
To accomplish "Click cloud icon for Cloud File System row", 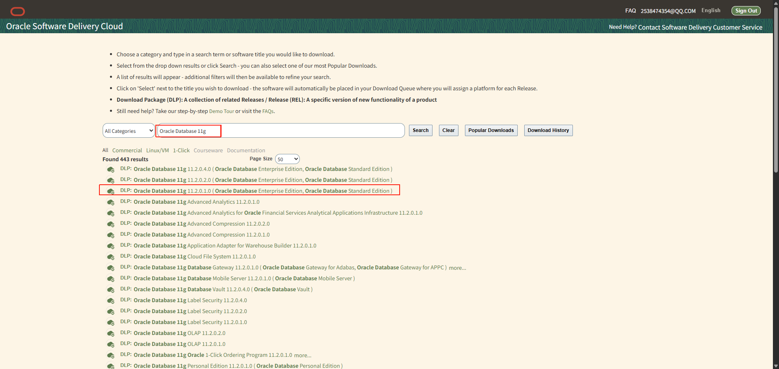I will (x=110, y=257).
